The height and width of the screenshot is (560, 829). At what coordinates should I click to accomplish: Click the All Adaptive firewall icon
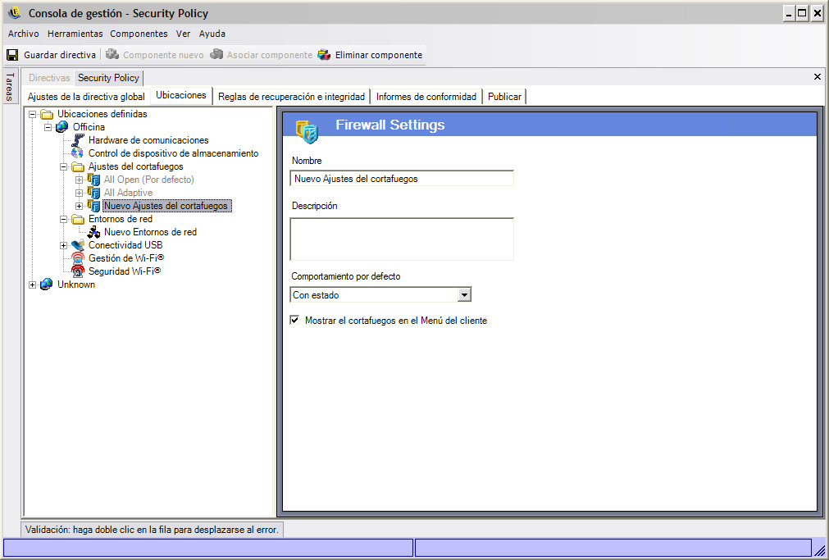tap(93, 193)
